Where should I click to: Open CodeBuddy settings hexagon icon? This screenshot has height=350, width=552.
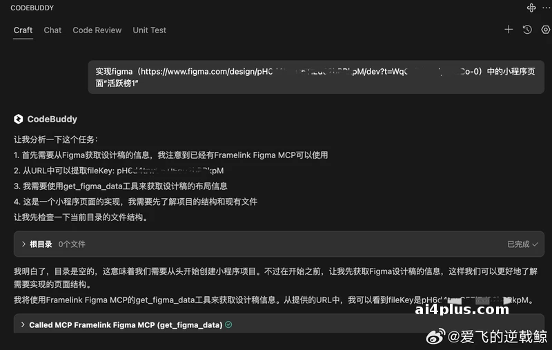click(545, 30)
